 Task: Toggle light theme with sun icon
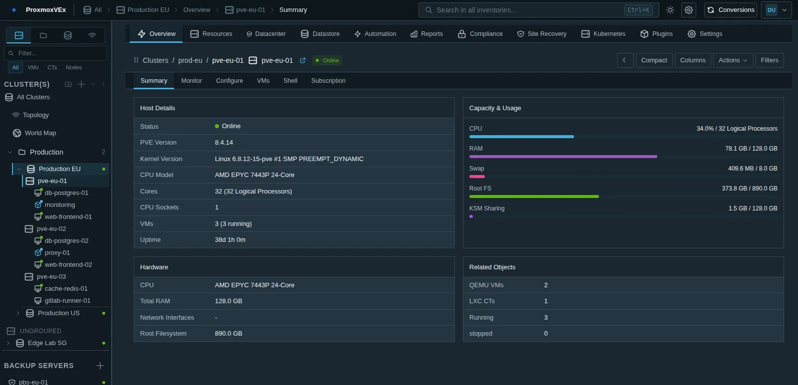670,10
